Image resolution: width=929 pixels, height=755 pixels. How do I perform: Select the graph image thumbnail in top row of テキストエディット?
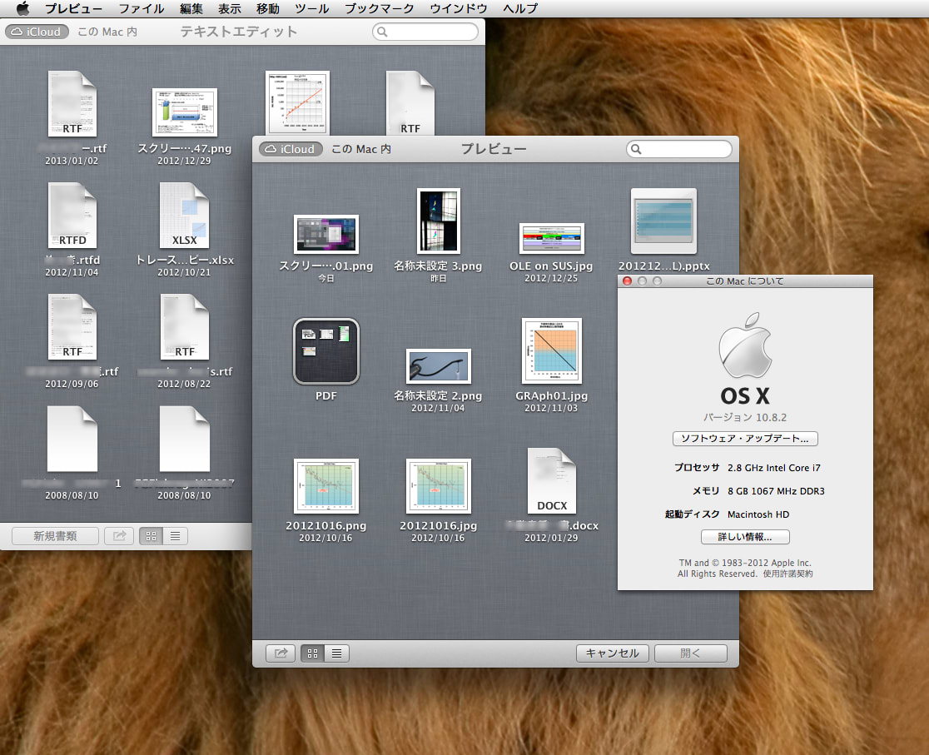click(297, 102)
